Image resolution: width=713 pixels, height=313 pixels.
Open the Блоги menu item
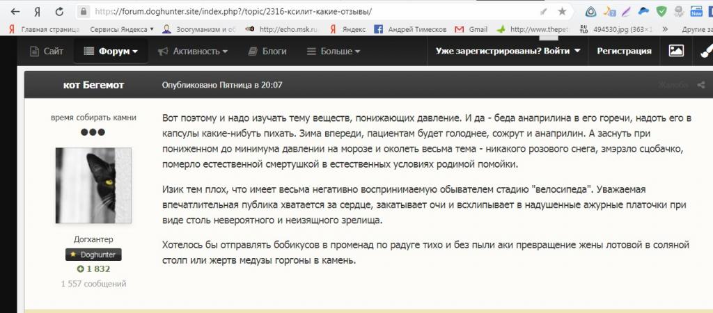pyautogui.click(x=267, y=51)
